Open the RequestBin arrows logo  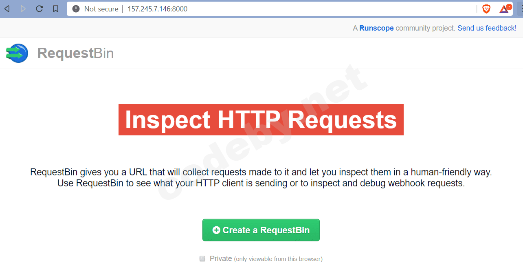(17, 53)
